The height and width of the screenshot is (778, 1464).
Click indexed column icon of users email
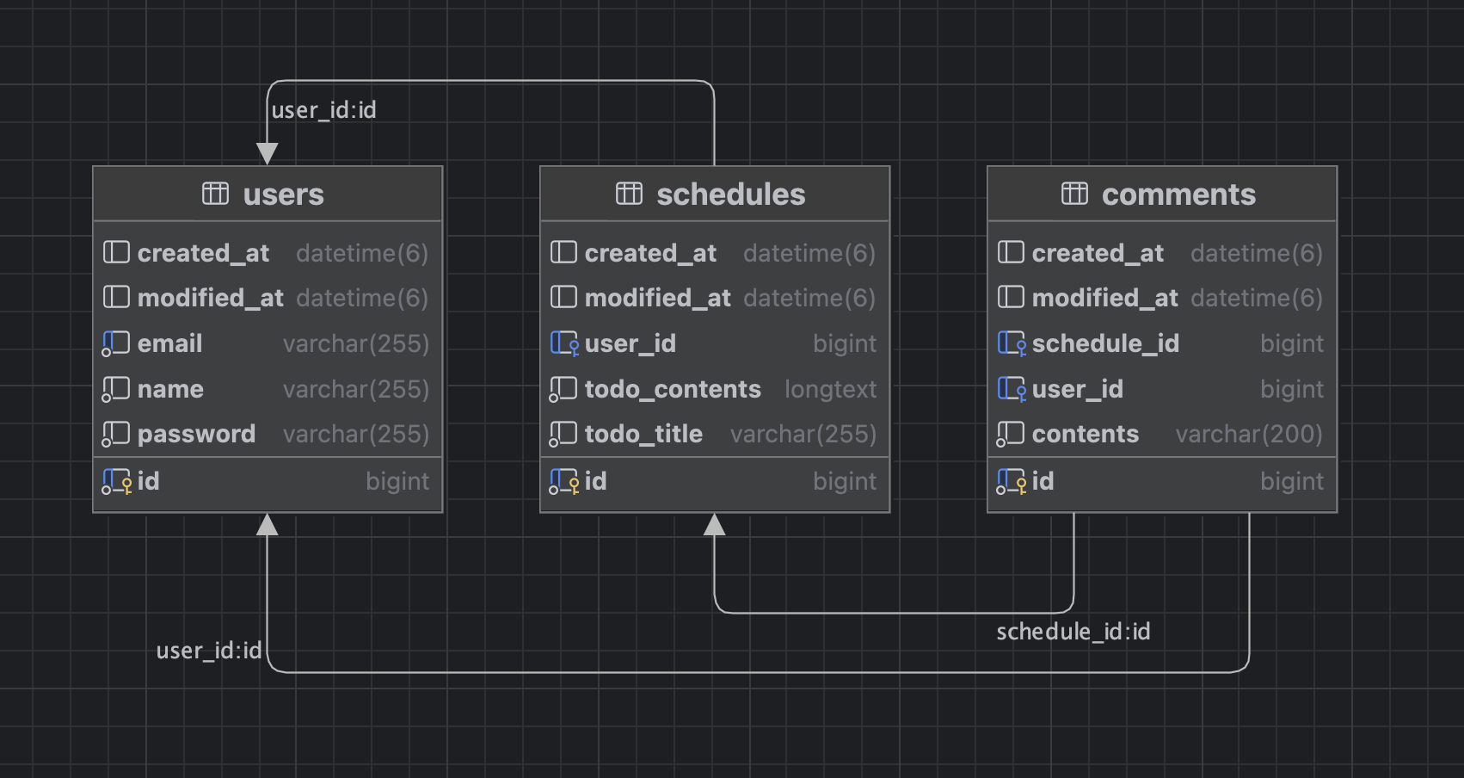(115, 343)
